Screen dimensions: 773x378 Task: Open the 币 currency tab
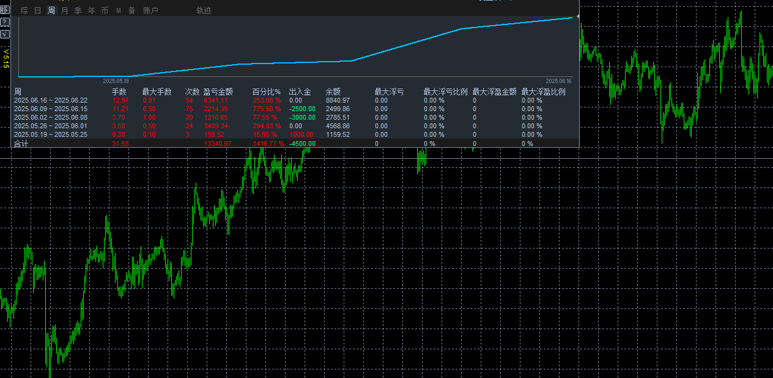coord(105,10)
